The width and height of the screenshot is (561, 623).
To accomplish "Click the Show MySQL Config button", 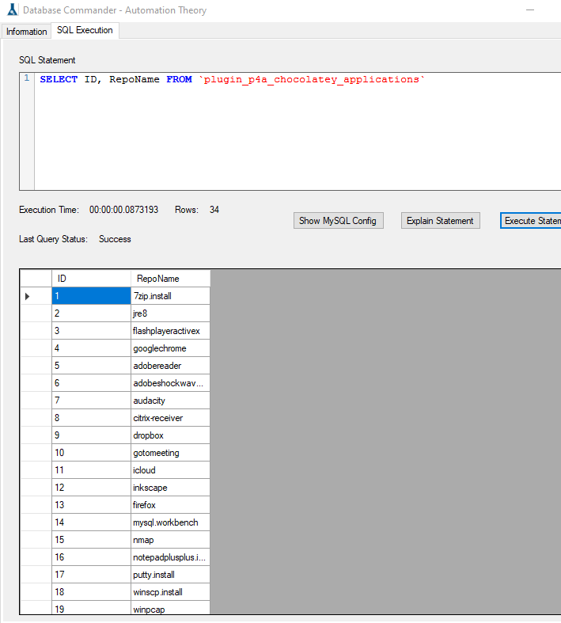I will (338, 221).
